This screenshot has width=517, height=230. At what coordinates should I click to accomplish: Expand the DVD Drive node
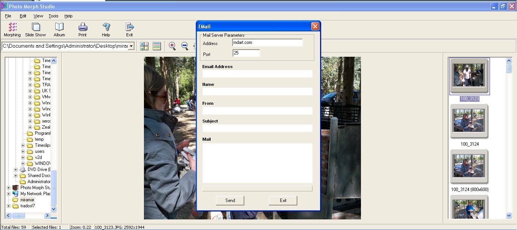click(16, 169)
